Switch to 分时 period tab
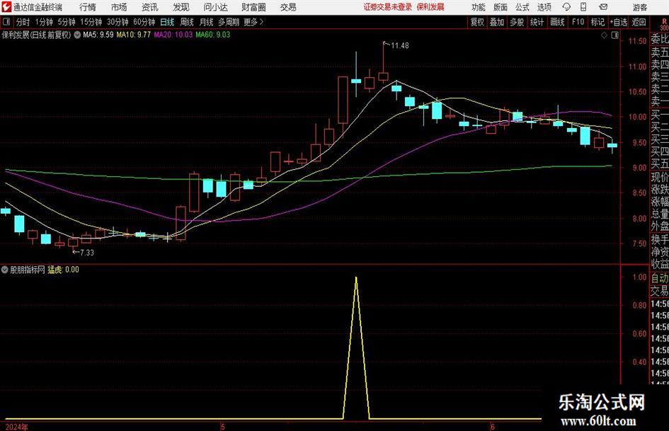 tap(23, 22)
